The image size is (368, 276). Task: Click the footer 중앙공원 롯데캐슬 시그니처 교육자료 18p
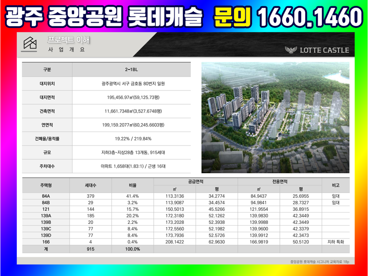click(319, 262)
